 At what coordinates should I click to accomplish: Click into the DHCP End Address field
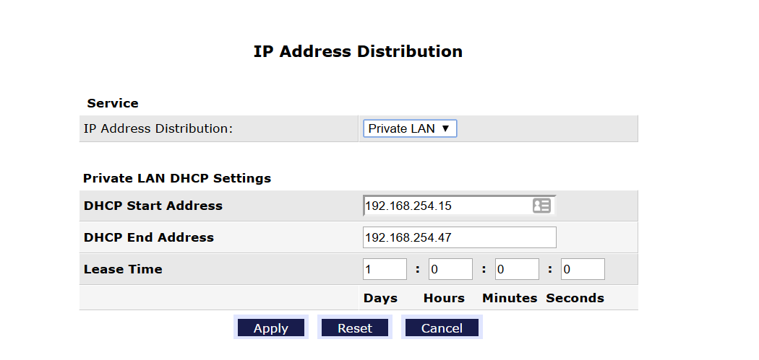[x=459, y=237]
